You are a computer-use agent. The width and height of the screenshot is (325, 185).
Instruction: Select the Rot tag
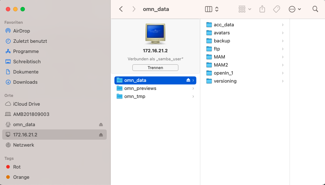(55, 167)
